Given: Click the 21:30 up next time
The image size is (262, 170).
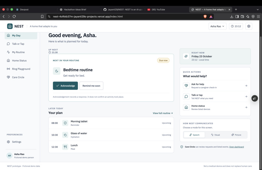Looking at the screenshot, I should point(53,52).
